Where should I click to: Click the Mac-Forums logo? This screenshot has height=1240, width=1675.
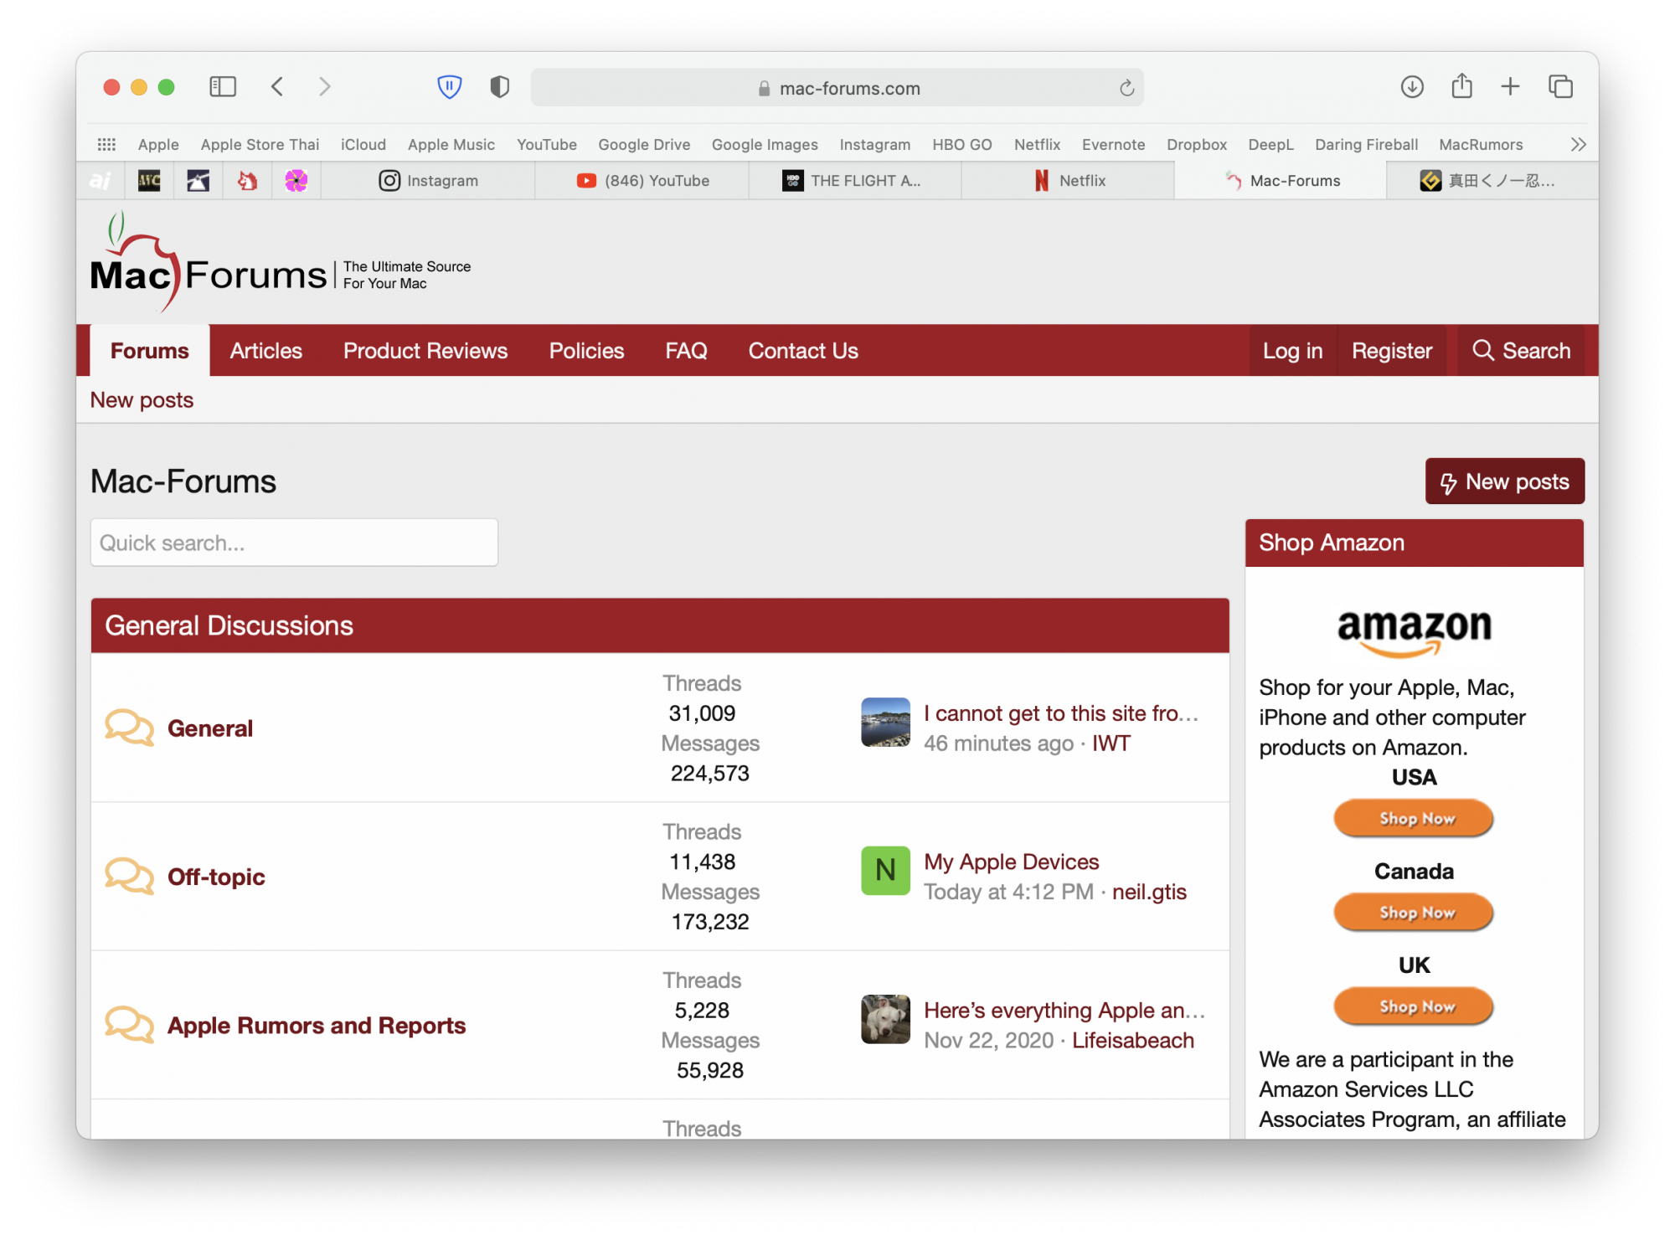coord(281,262)
